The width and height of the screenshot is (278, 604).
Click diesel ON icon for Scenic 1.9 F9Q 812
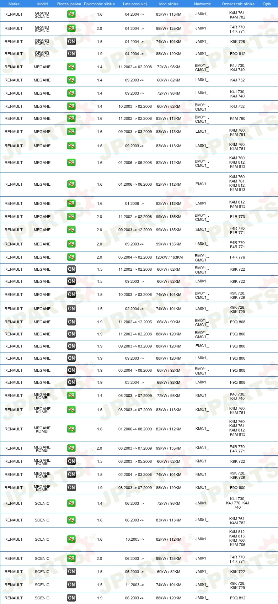tap(71, 598)
